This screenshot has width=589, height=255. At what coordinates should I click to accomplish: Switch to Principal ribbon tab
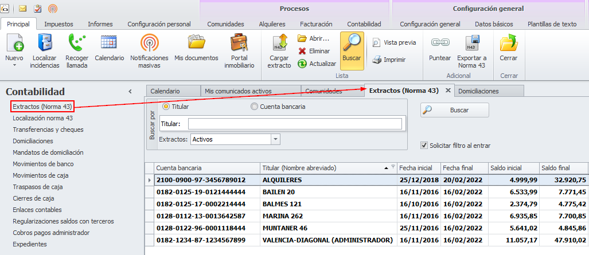tap(18, 24)
